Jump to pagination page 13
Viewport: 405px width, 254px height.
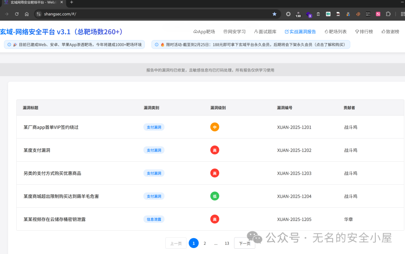tap(227, 243)
